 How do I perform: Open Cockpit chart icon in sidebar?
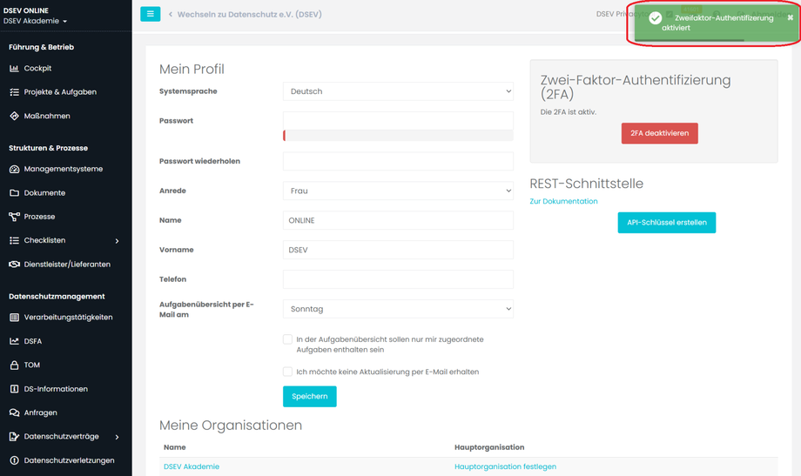(14, 69)
